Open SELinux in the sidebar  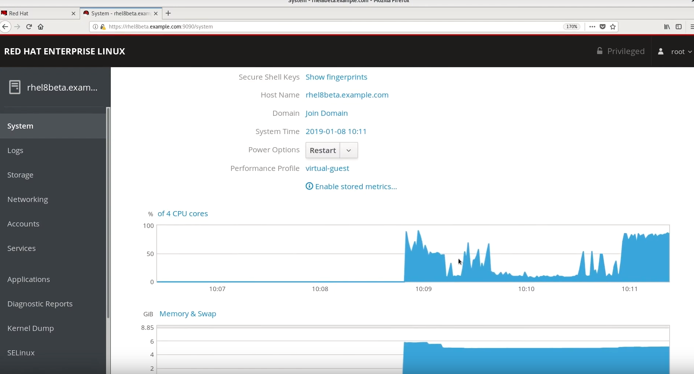pyautogui.click(x=53, y=353)
